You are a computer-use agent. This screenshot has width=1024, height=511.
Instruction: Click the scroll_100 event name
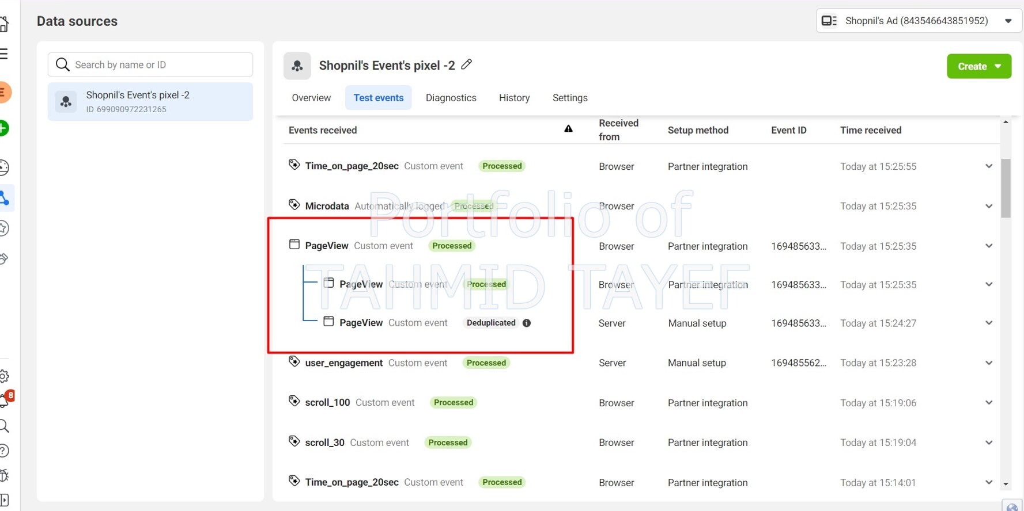click(327, 403)
